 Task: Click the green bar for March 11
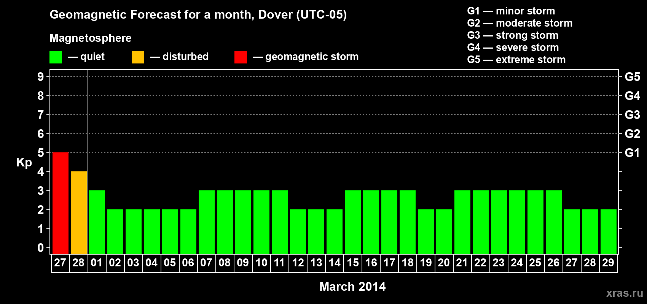pyautogui.click(x=280, y=222)
